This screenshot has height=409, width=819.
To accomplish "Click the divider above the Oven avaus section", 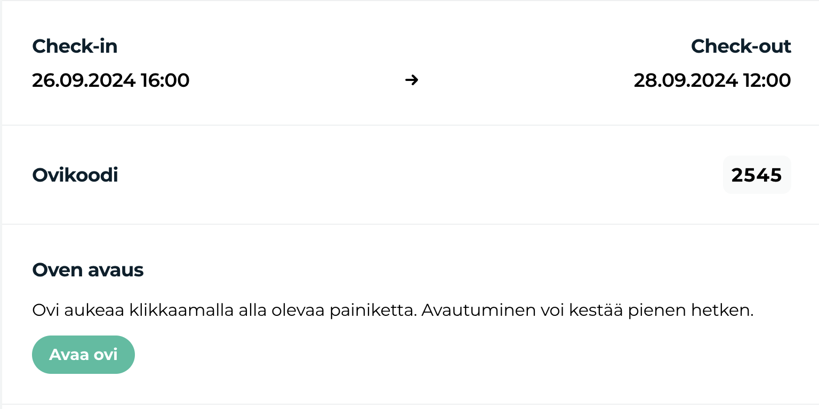I will point(409,224).
